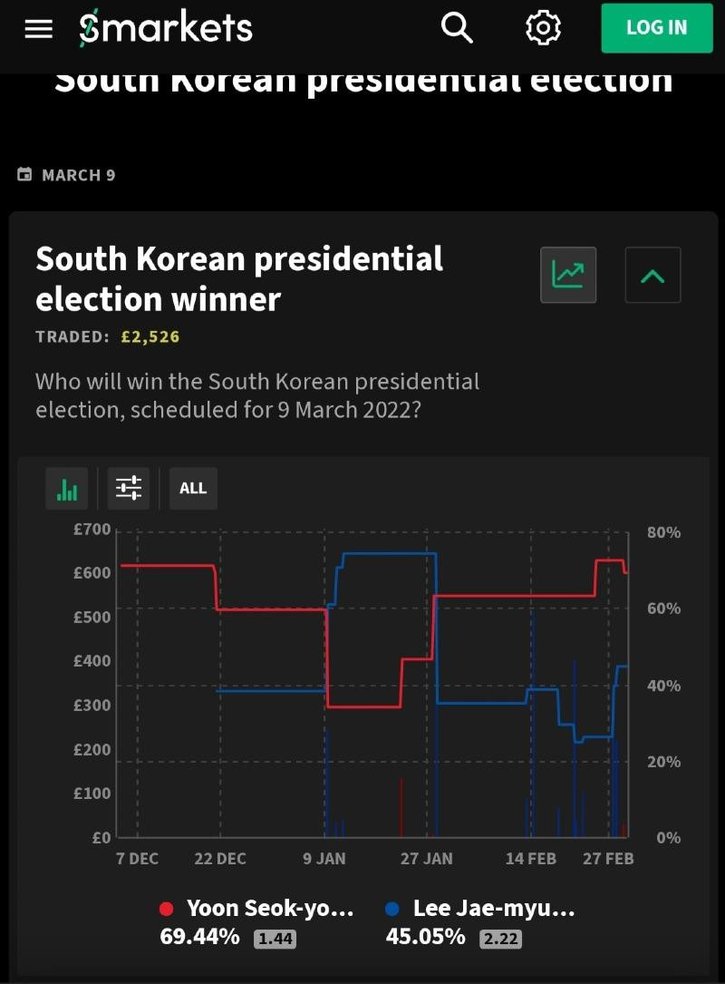
Task: Select the ALL time range button
Action: [193, 488]
